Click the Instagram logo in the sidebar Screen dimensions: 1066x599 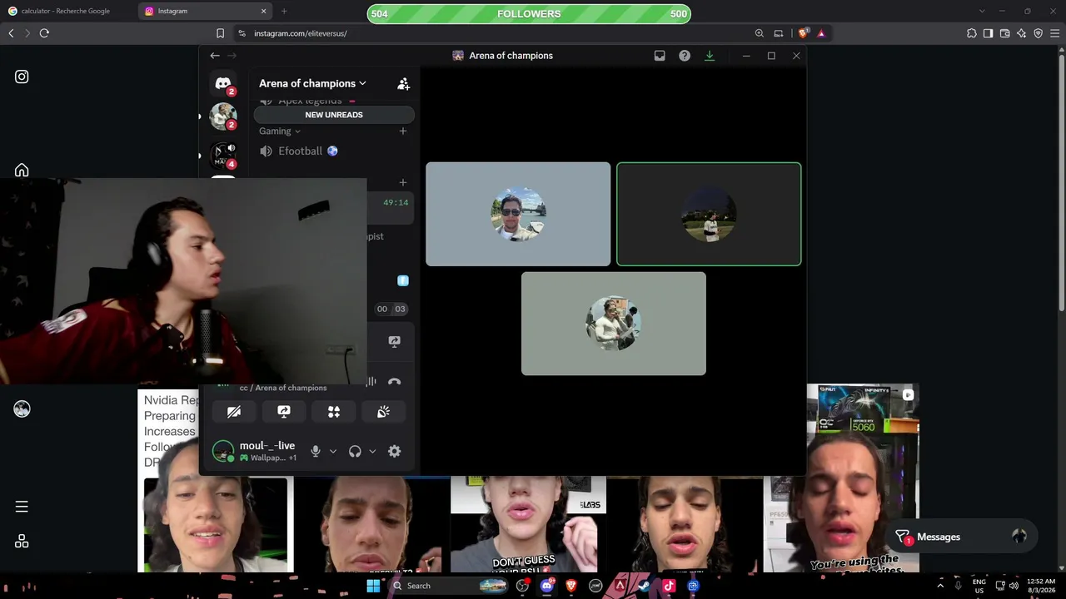click(x=22, y=77)
